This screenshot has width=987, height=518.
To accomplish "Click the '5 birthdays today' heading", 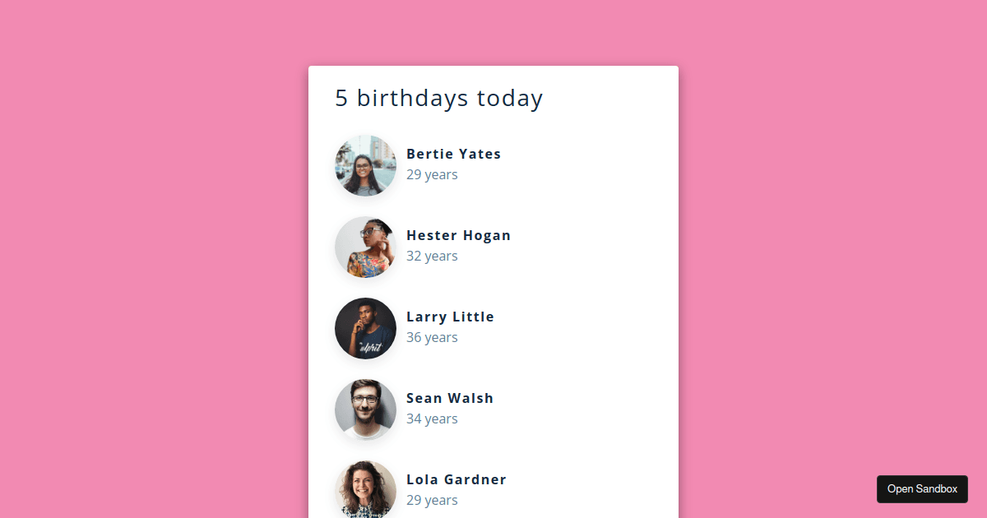I will [438, 98].
